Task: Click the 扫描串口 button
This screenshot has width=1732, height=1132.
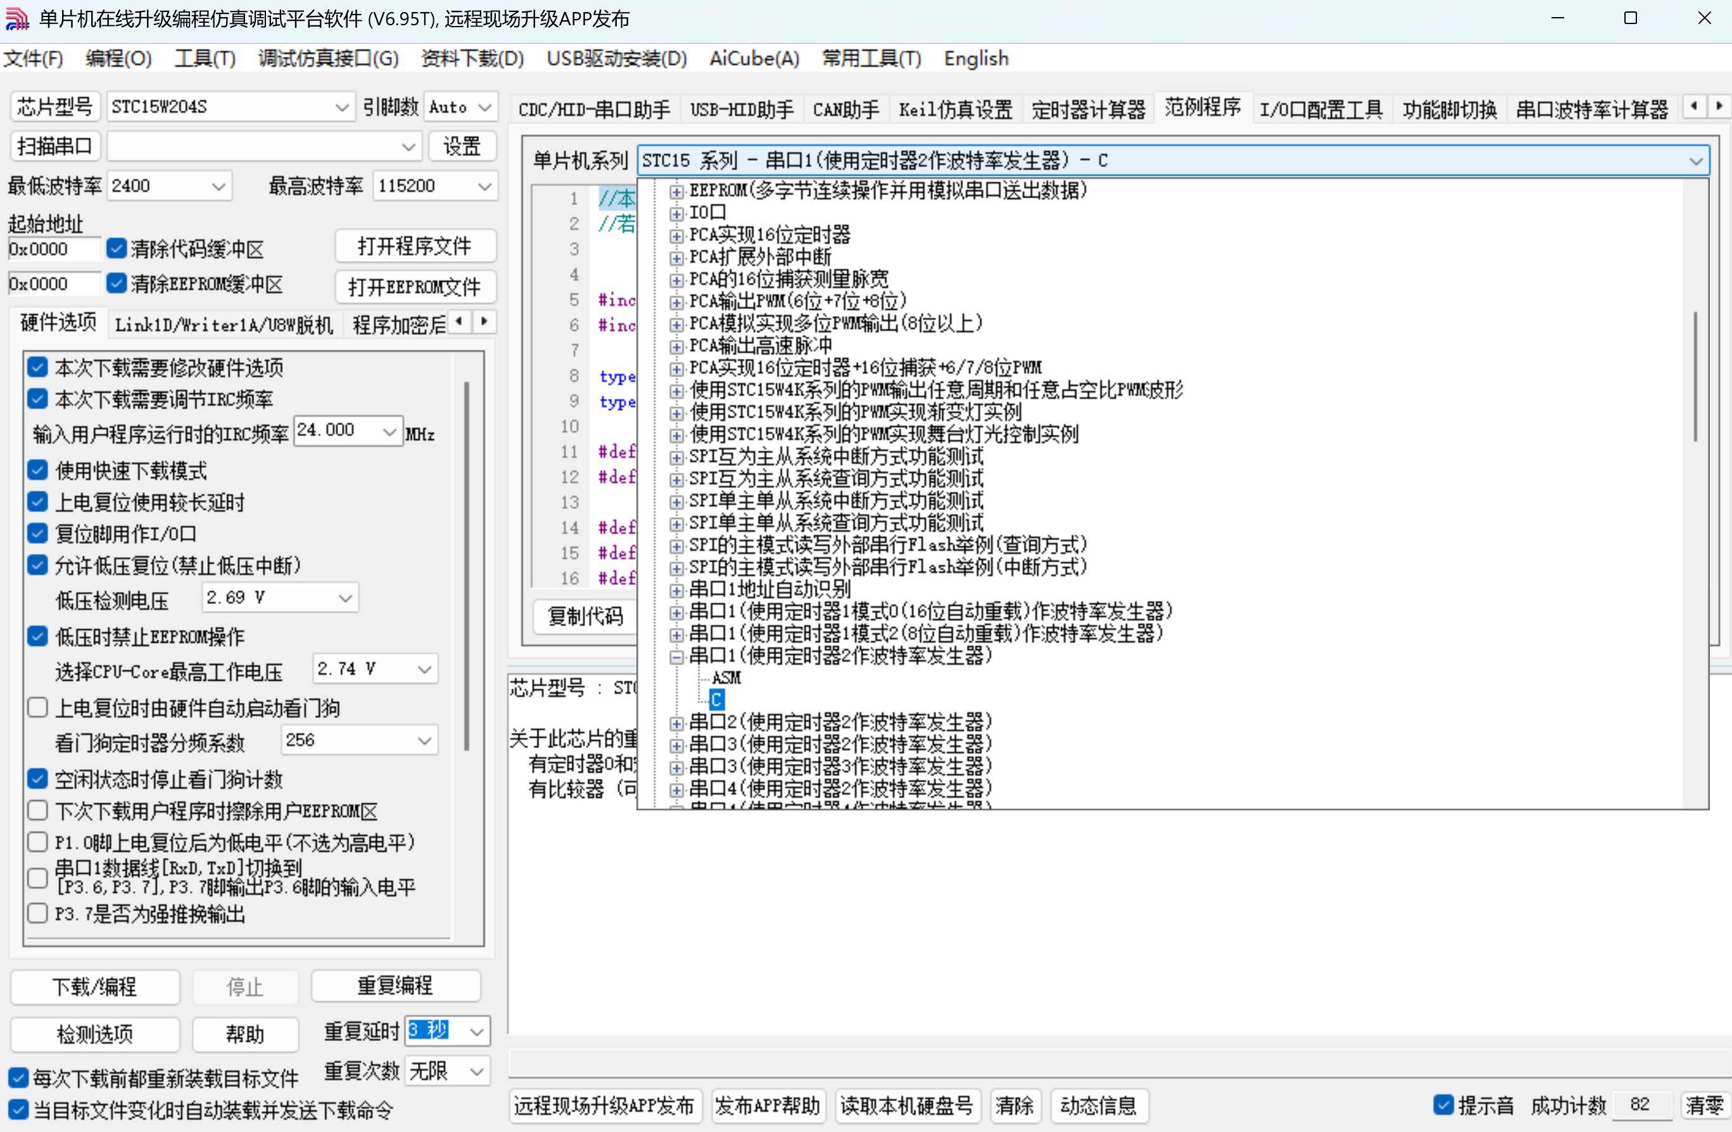Action: click(54, 146)
